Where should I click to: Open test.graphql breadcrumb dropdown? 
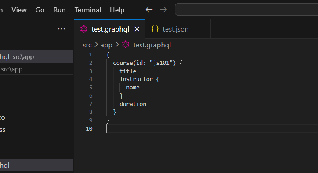click(152, 45)
